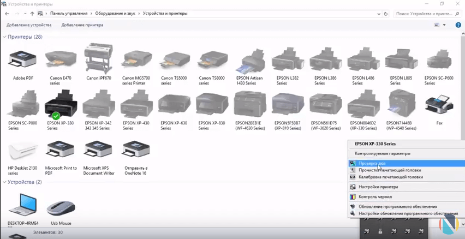
Task: Select the default EPSON XP-330 Series printer
Action: (61, 104)
